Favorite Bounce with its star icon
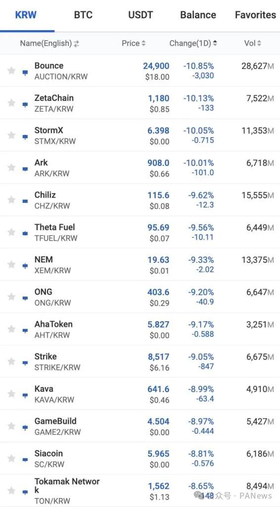 [x=11, y=70]
